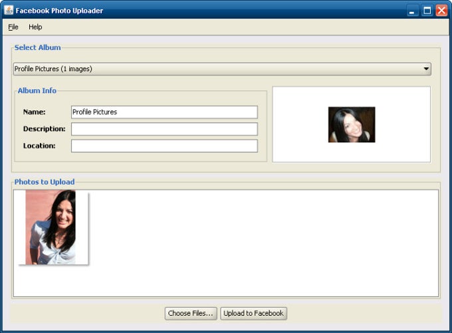
Task: Click the 'Photos to Upload' group title
Action: click(x=45, y=182)
